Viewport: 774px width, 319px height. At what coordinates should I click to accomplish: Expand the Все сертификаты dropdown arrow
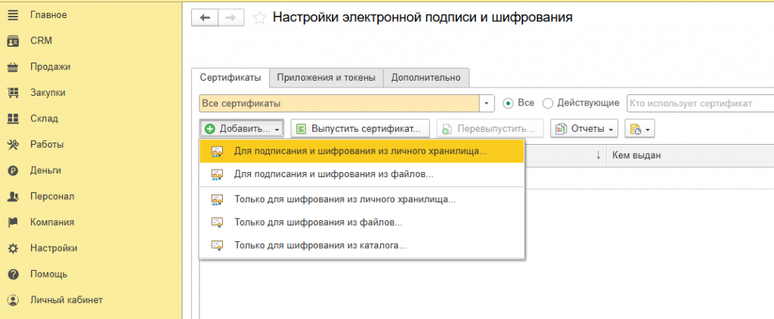pyautogui.click(x=488, y=103)
